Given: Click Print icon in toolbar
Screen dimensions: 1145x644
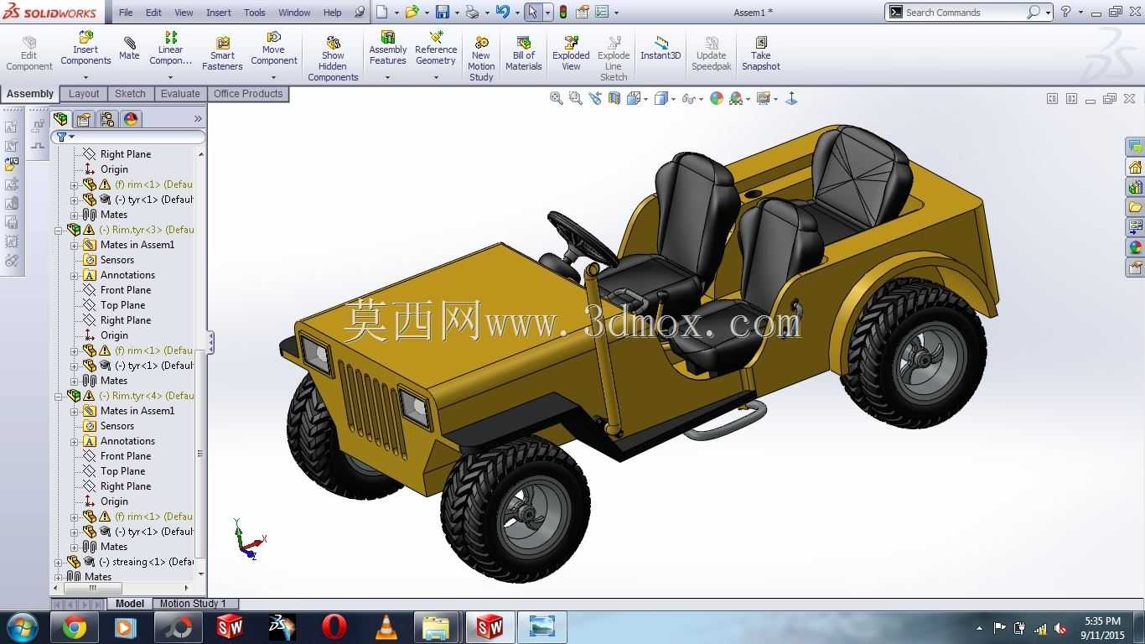Looking at the screenshot, I should point(472,12).
